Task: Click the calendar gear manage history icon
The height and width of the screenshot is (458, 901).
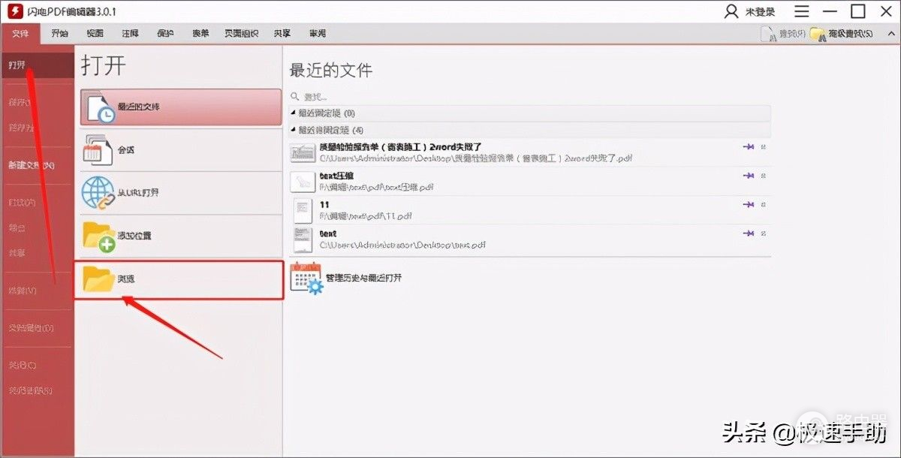Action: click(x=306, y=278)
